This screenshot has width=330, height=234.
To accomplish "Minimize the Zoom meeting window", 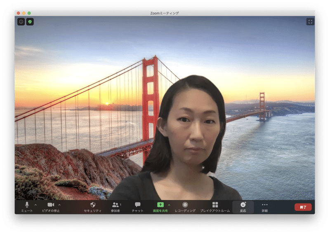I will point(24,13).
